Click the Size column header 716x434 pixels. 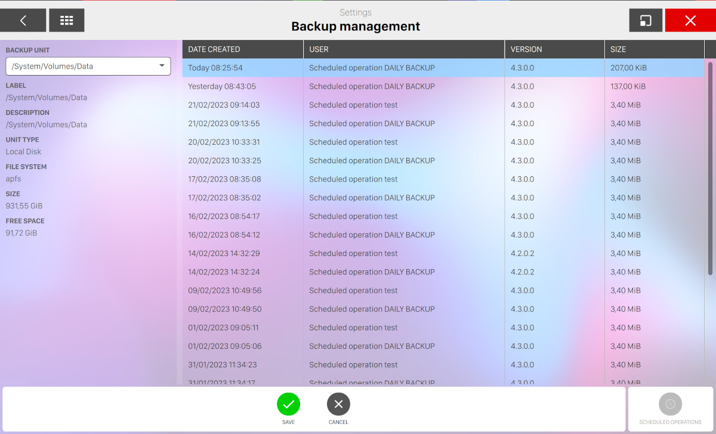tap(653, 49)
